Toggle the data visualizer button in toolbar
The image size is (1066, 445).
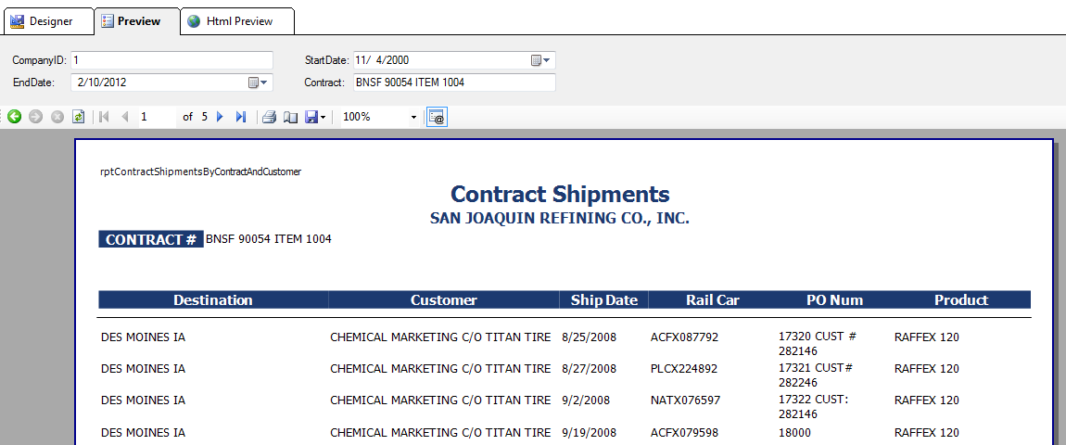click(437, 117)
